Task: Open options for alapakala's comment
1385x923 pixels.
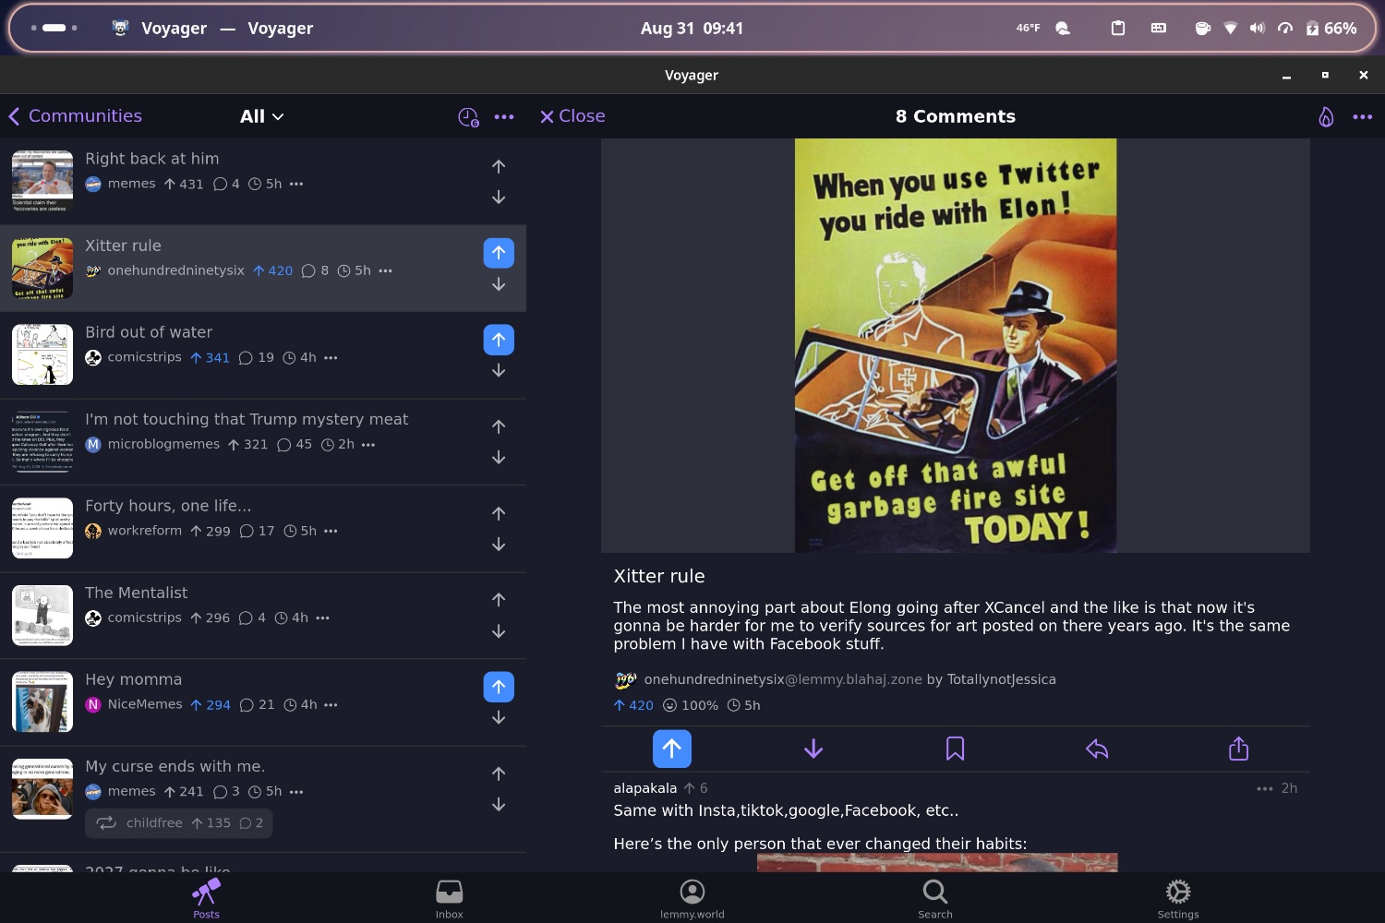Action: pyautogui.click(x=1265, y=788)
